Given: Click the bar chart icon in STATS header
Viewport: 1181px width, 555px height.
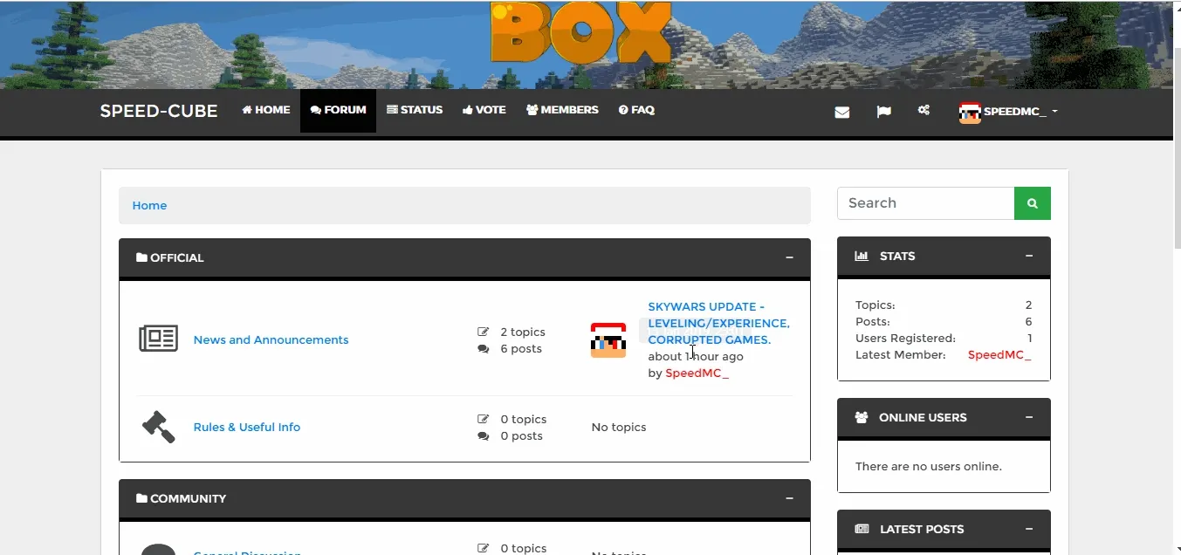Looking at the screenshot, I should tap(862, 256).
